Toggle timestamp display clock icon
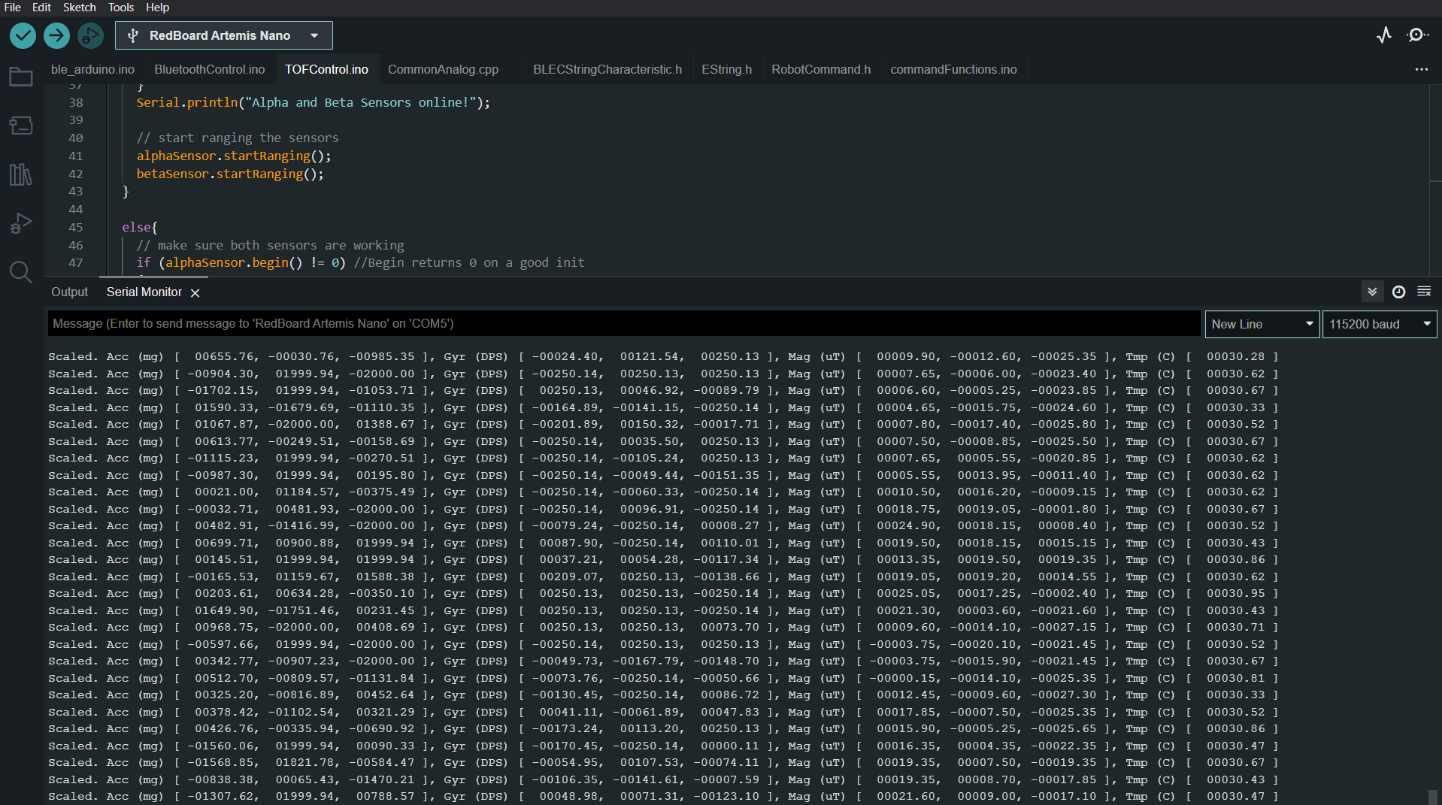1442x805 pixels. (1398, 292)
